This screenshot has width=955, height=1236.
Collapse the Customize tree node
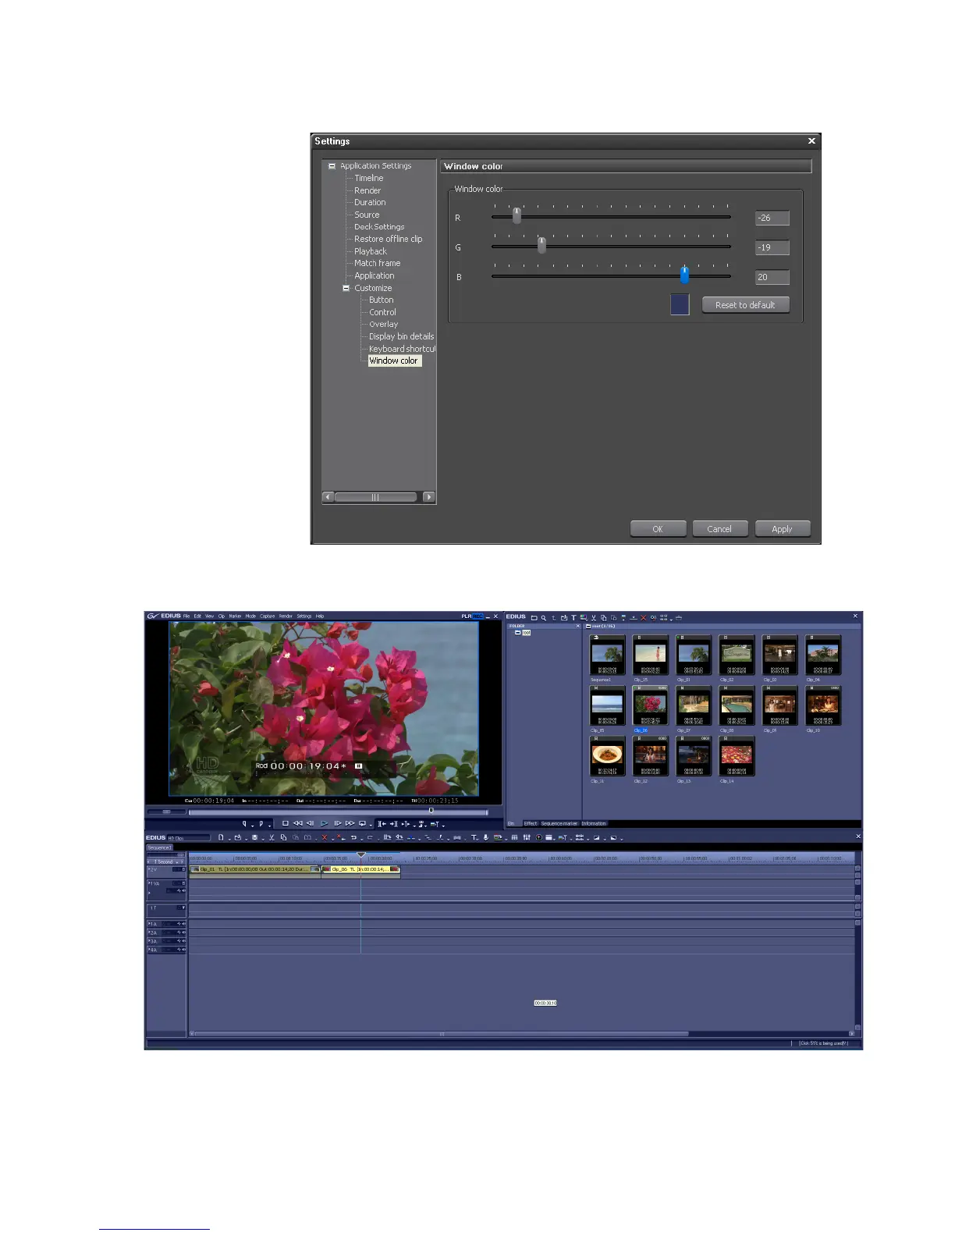pos(346,288)
